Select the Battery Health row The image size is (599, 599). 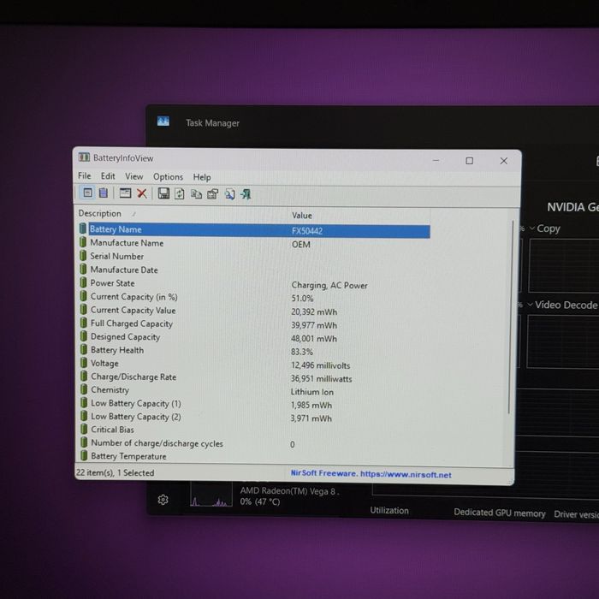[x=254, y=351]
